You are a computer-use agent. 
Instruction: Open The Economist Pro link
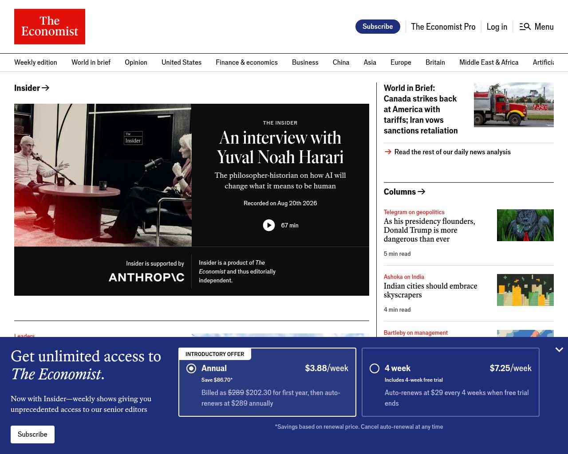[443, 27]
